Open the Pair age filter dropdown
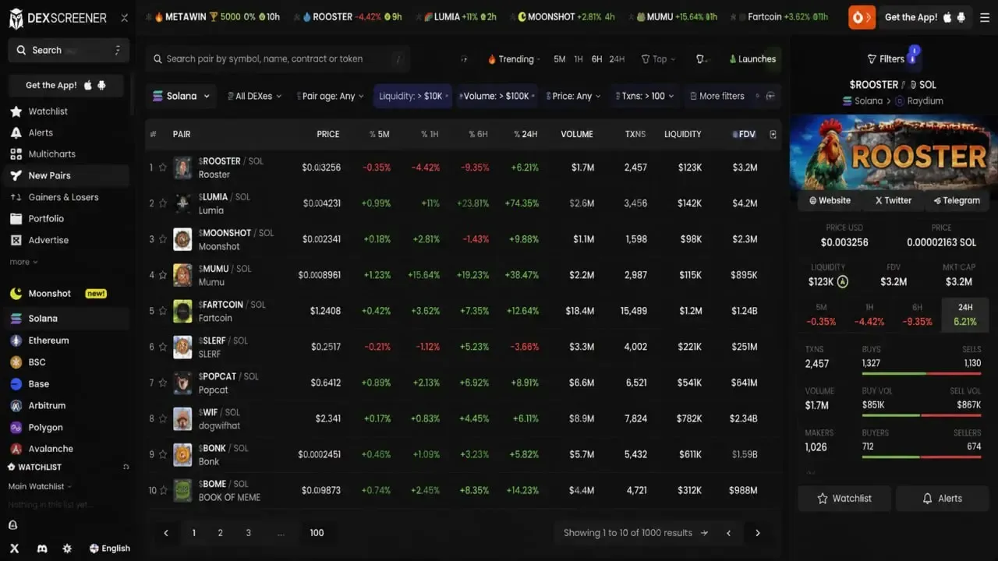Viewport: 998px width, 561px height. pos(331,96)
